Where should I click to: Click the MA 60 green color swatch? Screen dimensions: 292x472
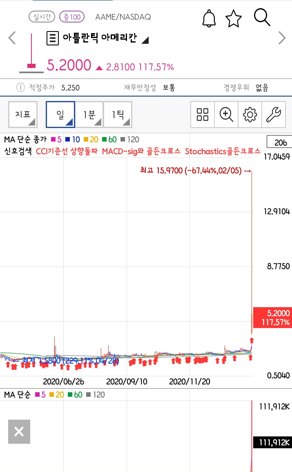(x=104, y=139)
